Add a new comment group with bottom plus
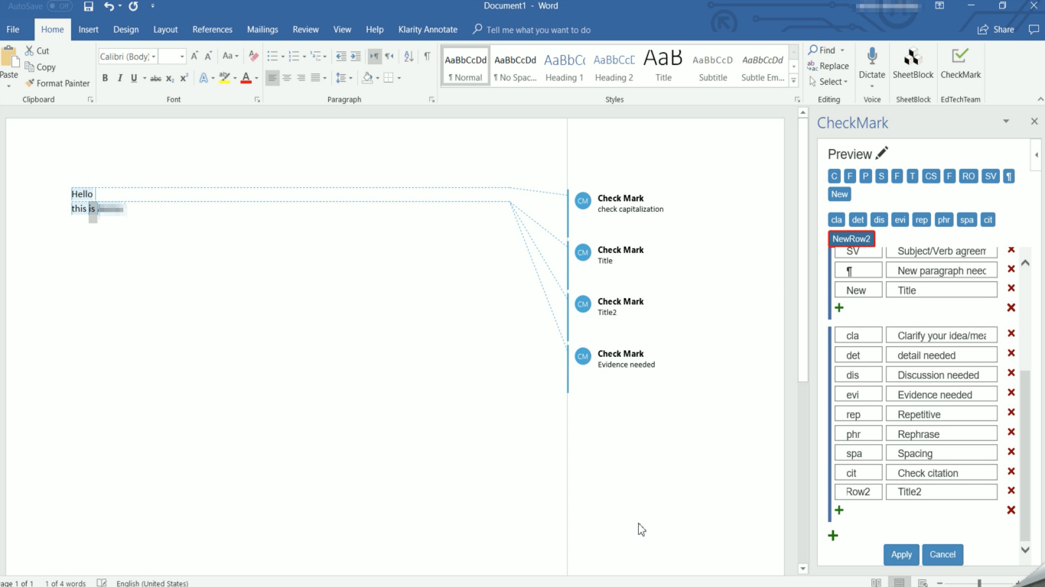Screen dimensions: 1045x587 coord(833,536)
